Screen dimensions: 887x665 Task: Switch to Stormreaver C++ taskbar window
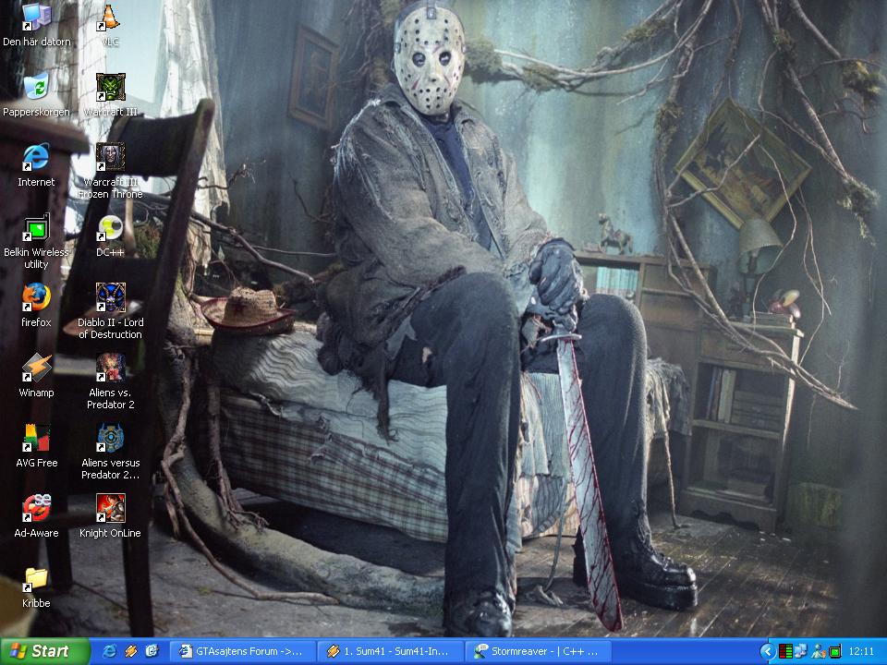pos(539,651)
